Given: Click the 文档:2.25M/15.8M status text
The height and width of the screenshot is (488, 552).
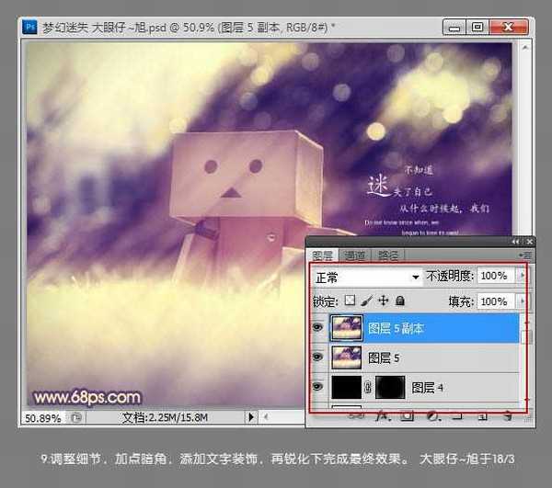Looking at the screenshot, I should click(x=165, y=417).
